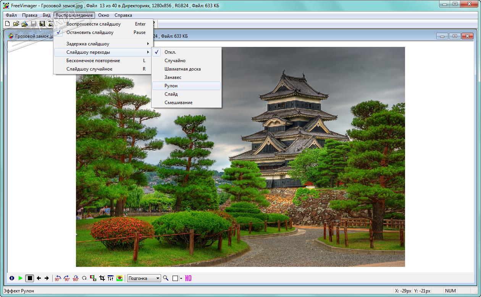Toggle Бесконечное повторение option
The width and height of the screenshot is (481, 297).
click(103, 61)
